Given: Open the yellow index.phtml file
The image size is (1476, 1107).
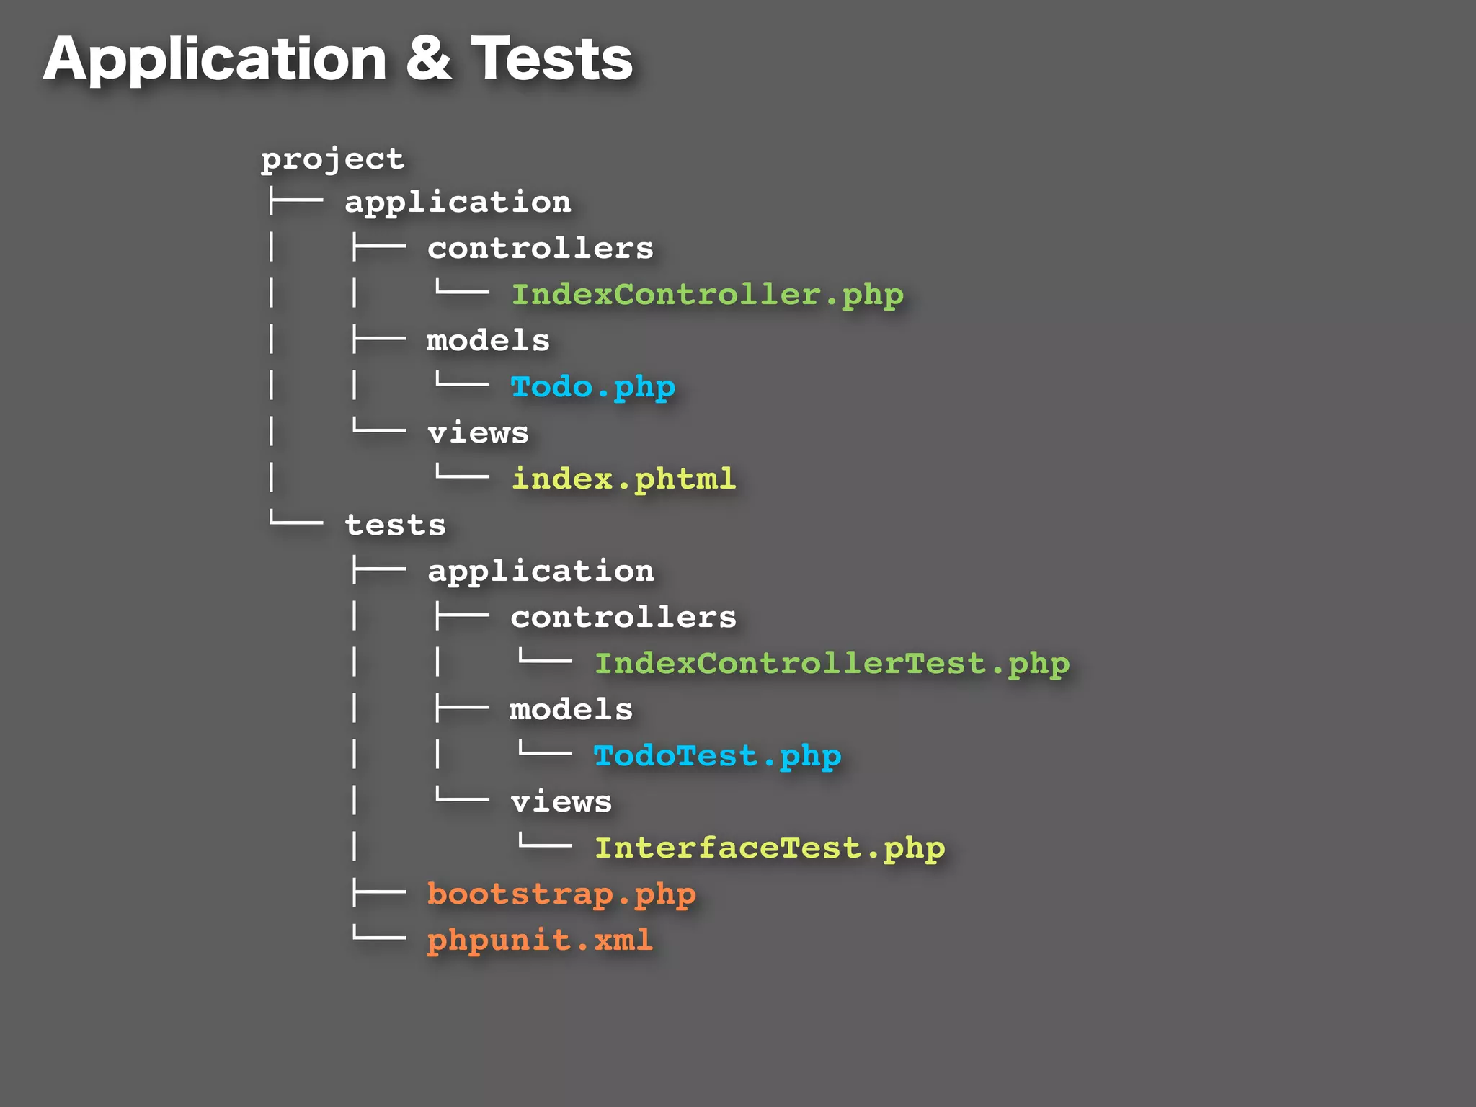Looking at the screenshot, I should 623,479.
